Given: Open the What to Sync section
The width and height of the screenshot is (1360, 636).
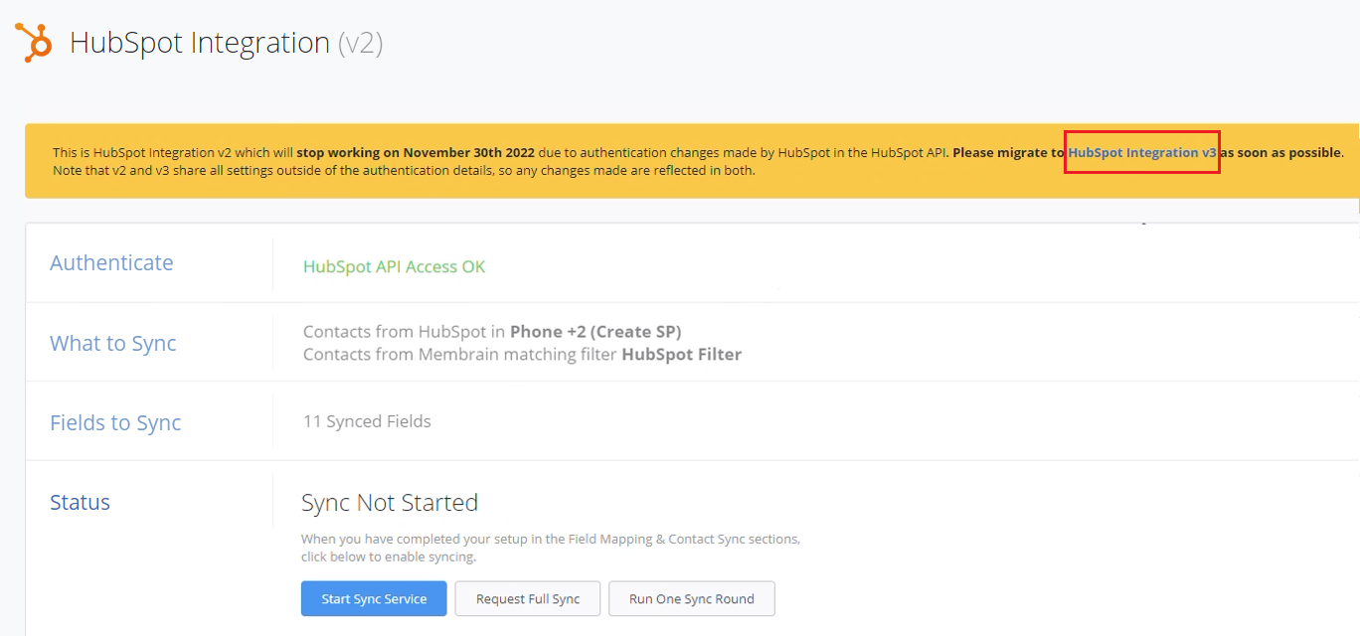Looking at the screenshot, I should pos(113,343).
